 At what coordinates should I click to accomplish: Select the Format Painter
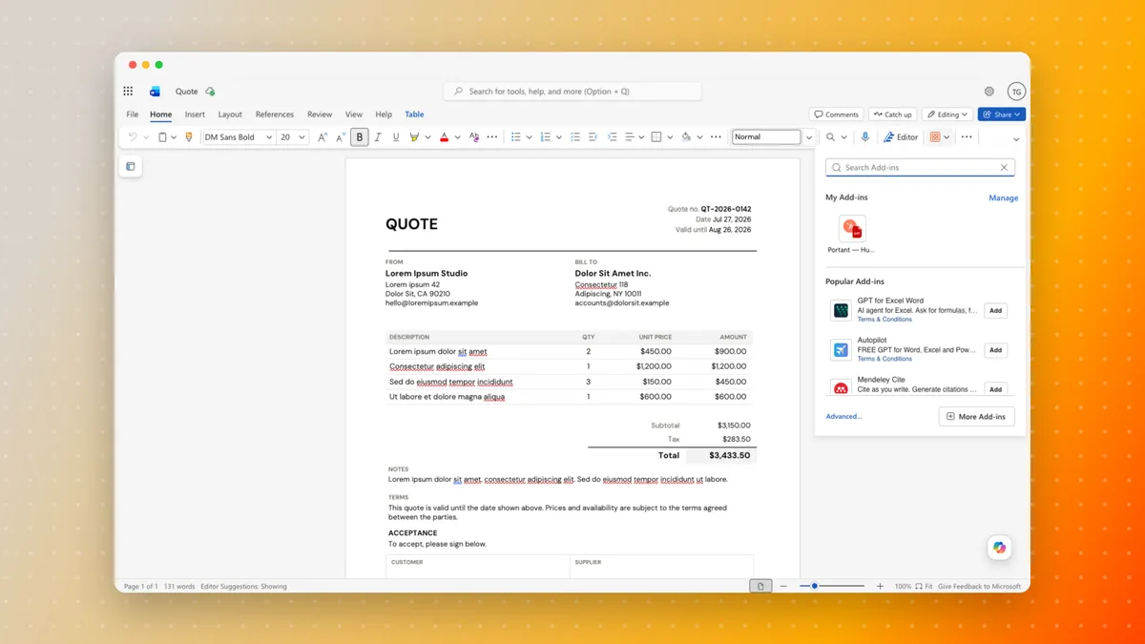(188, 137)
